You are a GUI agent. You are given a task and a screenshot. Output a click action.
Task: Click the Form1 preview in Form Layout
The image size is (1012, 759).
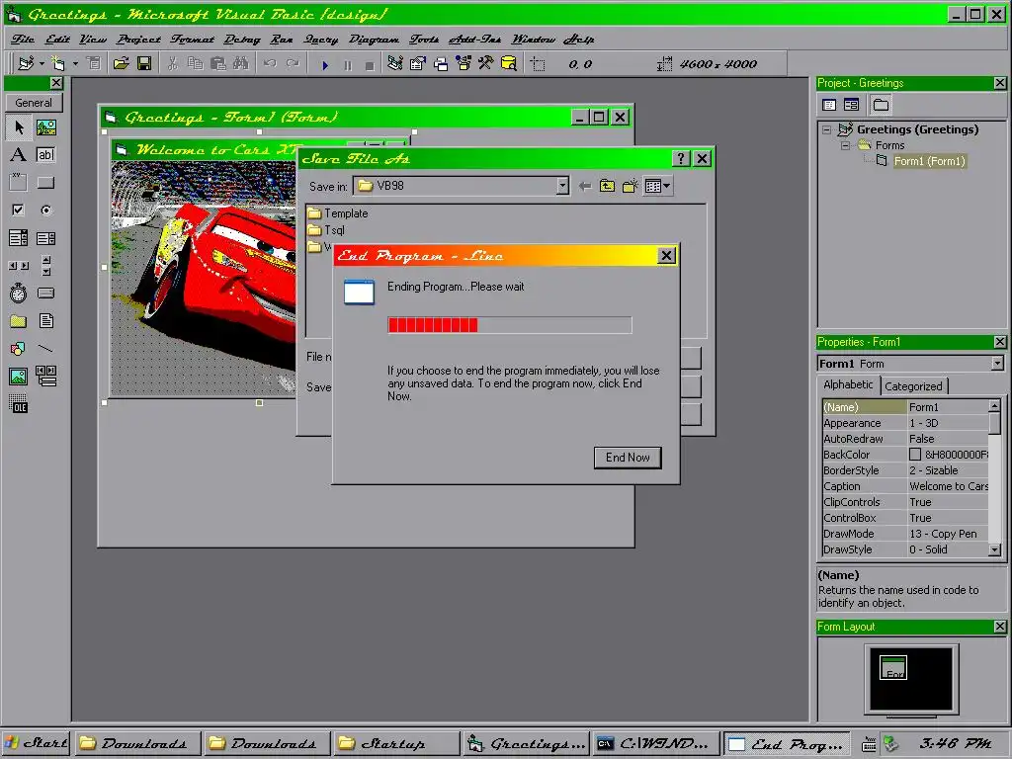coord(893,667)
